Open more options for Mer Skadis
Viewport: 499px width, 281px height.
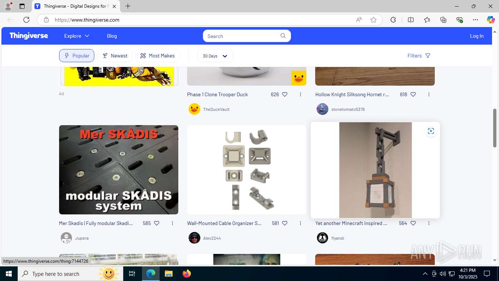point(172,223)
